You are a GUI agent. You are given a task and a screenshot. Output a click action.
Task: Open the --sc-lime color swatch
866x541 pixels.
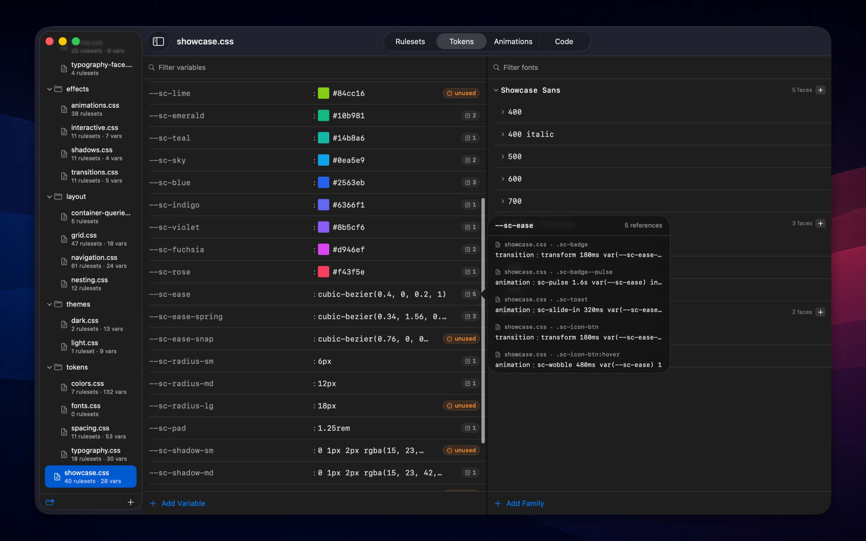click(x=324, y=93)
